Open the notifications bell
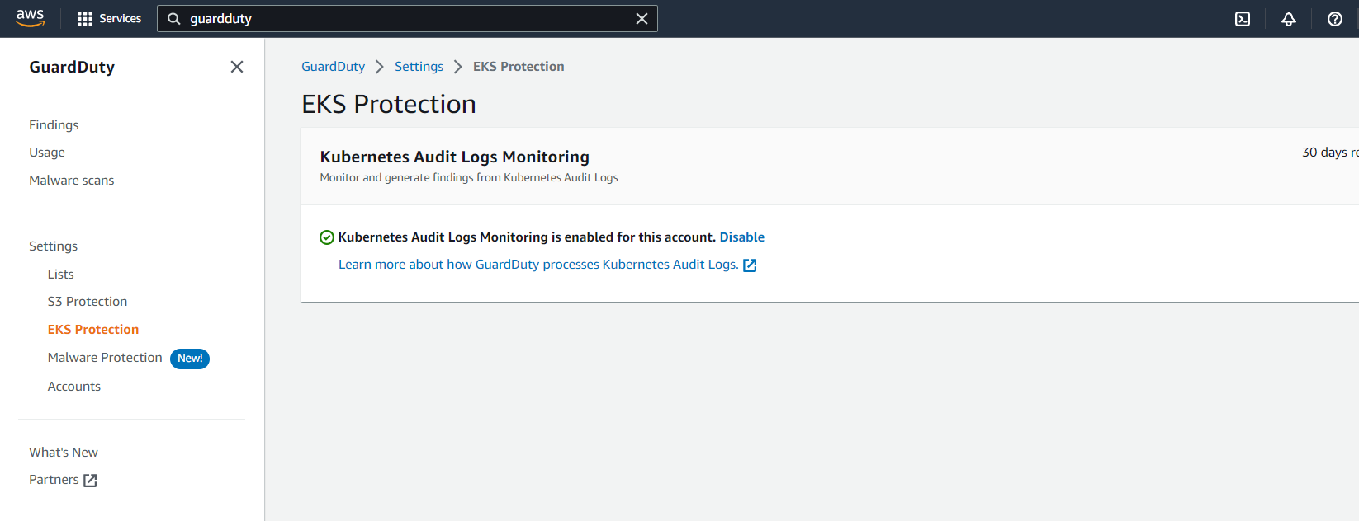Viewport: 1359px width, 521px height. 1289,19
